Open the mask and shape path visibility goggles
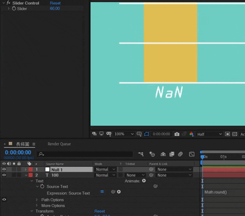245x216 pixels. click(x=109, y=134)
